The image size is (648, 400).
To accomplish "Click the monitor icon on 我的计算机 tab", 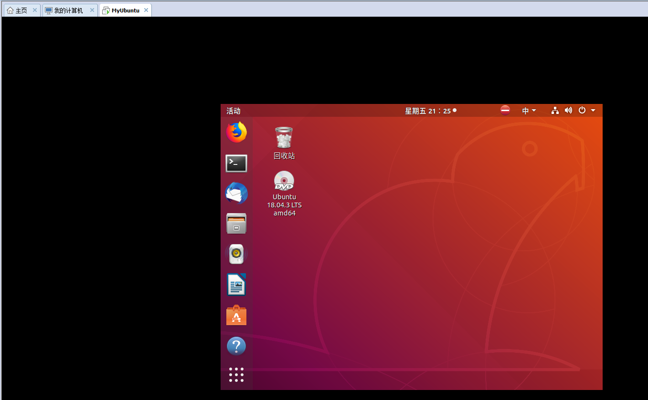I will click(49, 10).
